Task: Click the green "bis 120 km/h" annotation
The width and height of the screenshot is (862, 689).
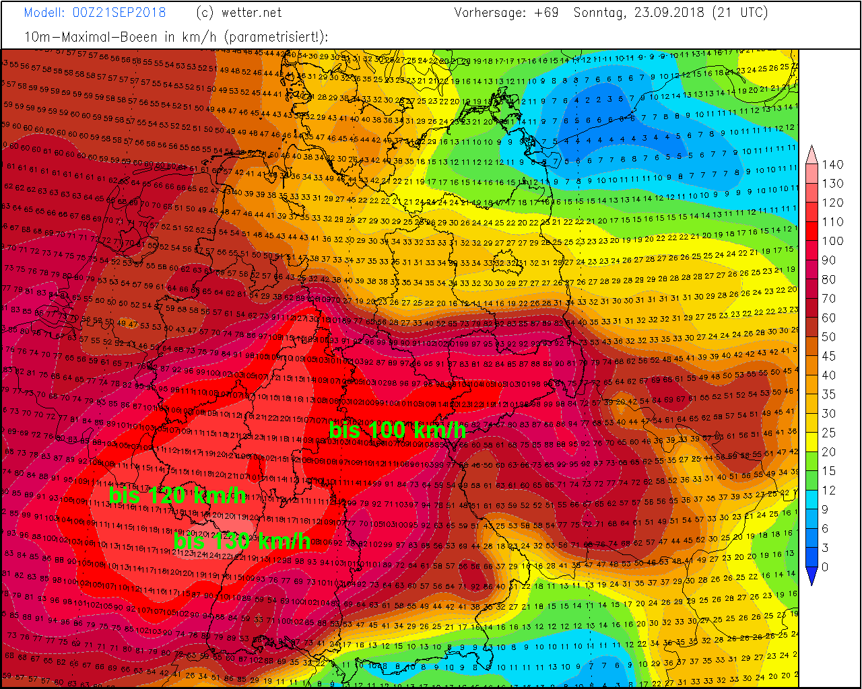Action: (x=178, y=495)
